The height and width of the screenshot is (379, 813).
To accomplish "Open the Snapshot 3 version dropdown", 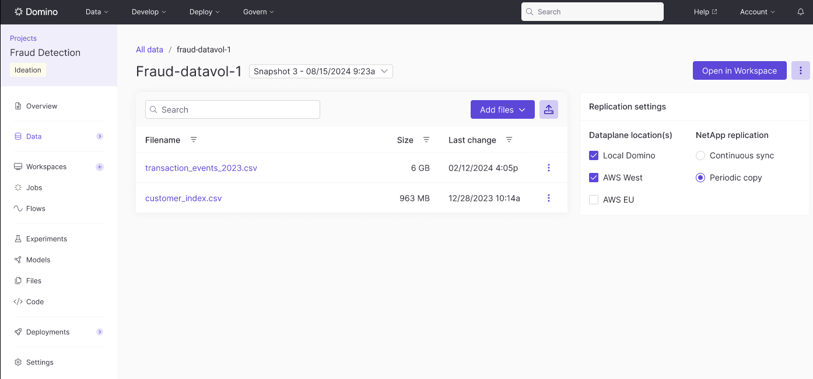I will coord(321,71).
